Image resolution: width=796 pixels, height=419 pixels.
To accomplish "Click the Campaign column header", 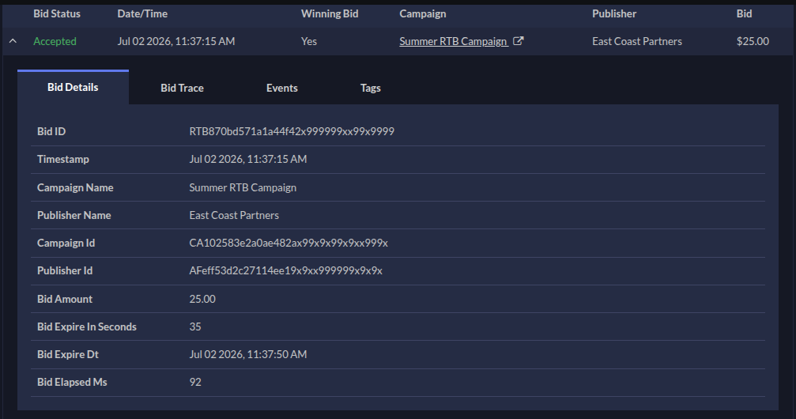I will pos(422,13).
